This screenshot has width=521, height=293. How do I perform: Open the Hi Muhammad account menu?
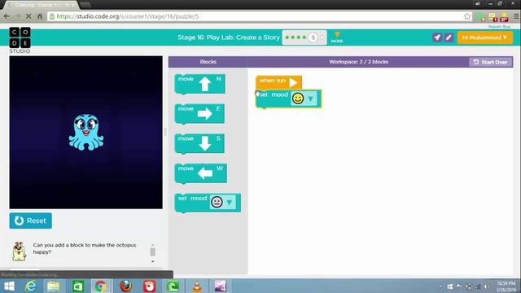pos(485,37)
